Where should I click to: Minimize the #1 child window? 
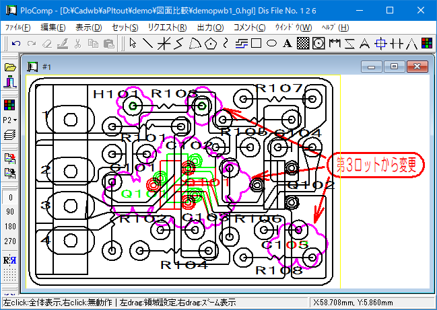(371, 67)
